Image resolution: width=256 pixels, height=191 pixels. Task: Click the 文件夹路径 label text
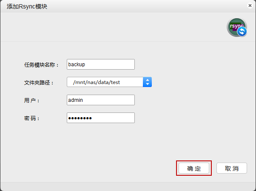coord(39,83)
